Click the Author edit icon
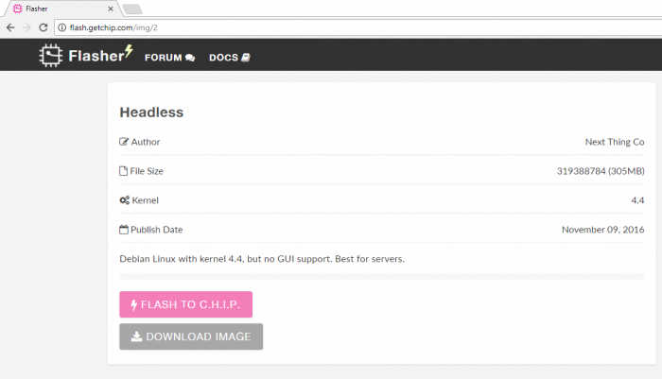 coord(124,142)
